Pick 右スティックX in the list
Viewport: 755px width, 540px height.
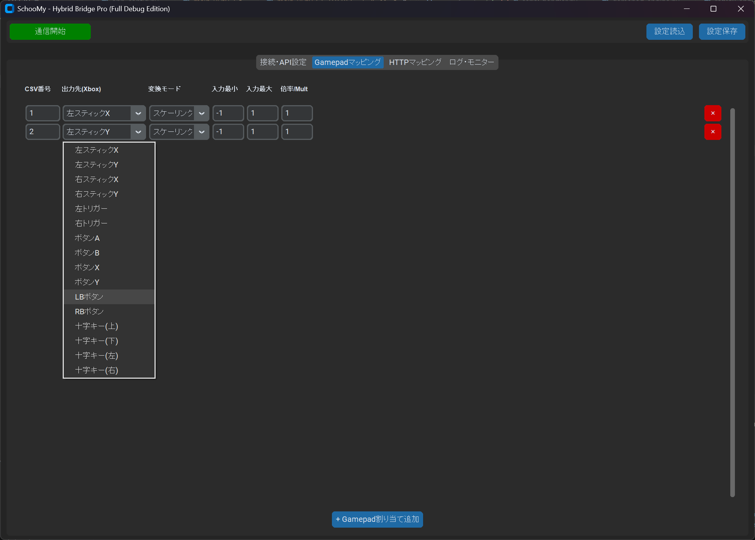click(x=109, y=179)
